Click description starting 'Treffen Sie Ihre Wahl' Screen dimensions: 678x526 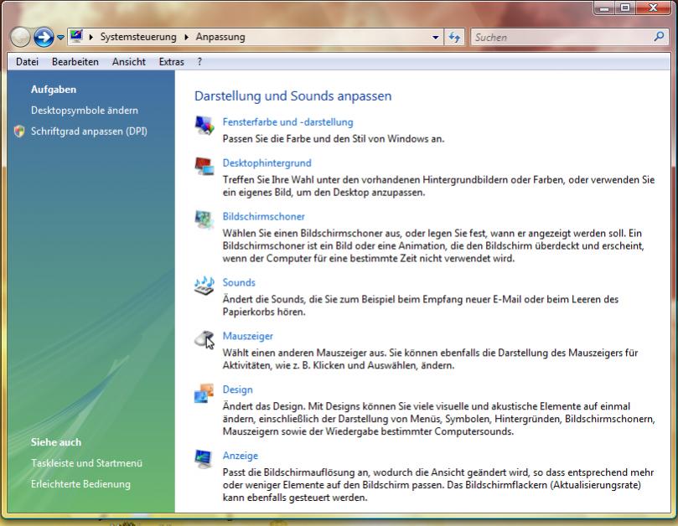click(x=438, y=186)
